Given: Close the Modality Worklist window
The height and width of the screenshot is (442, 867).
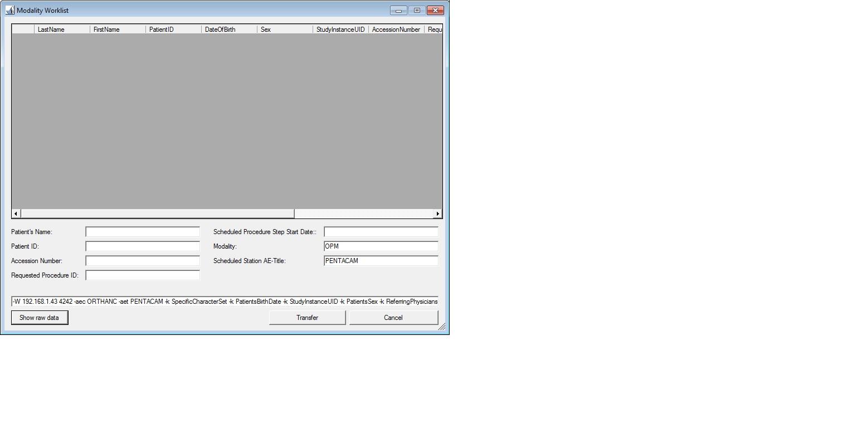Looking at the screenshot, I should [x=435, y=10].
